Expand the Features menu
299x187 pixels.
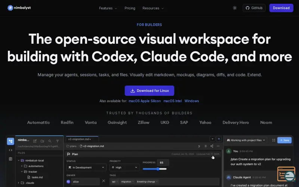point(108,8)
